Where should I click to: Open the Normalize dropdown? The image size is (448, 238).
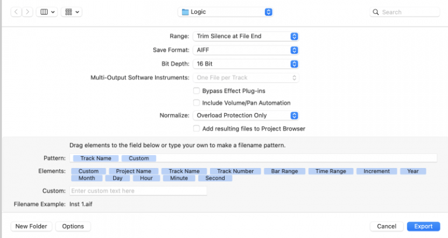pos(247,116)
